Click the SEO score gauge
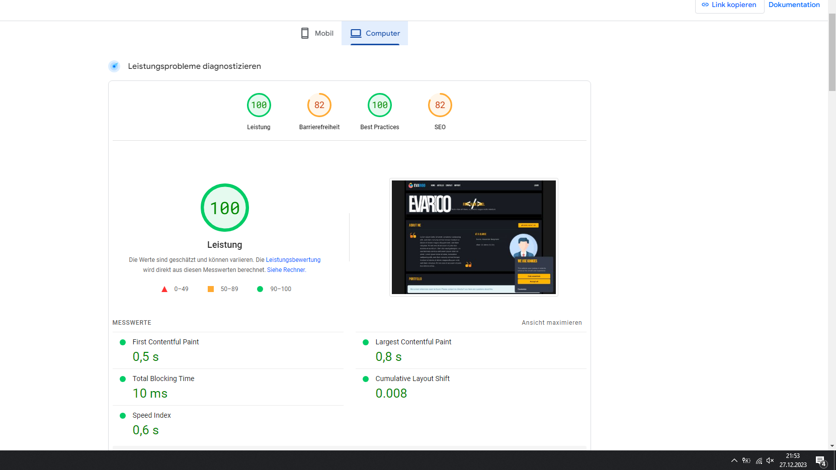This screenshot has width=836, height=470. click(x=440, y=106)
